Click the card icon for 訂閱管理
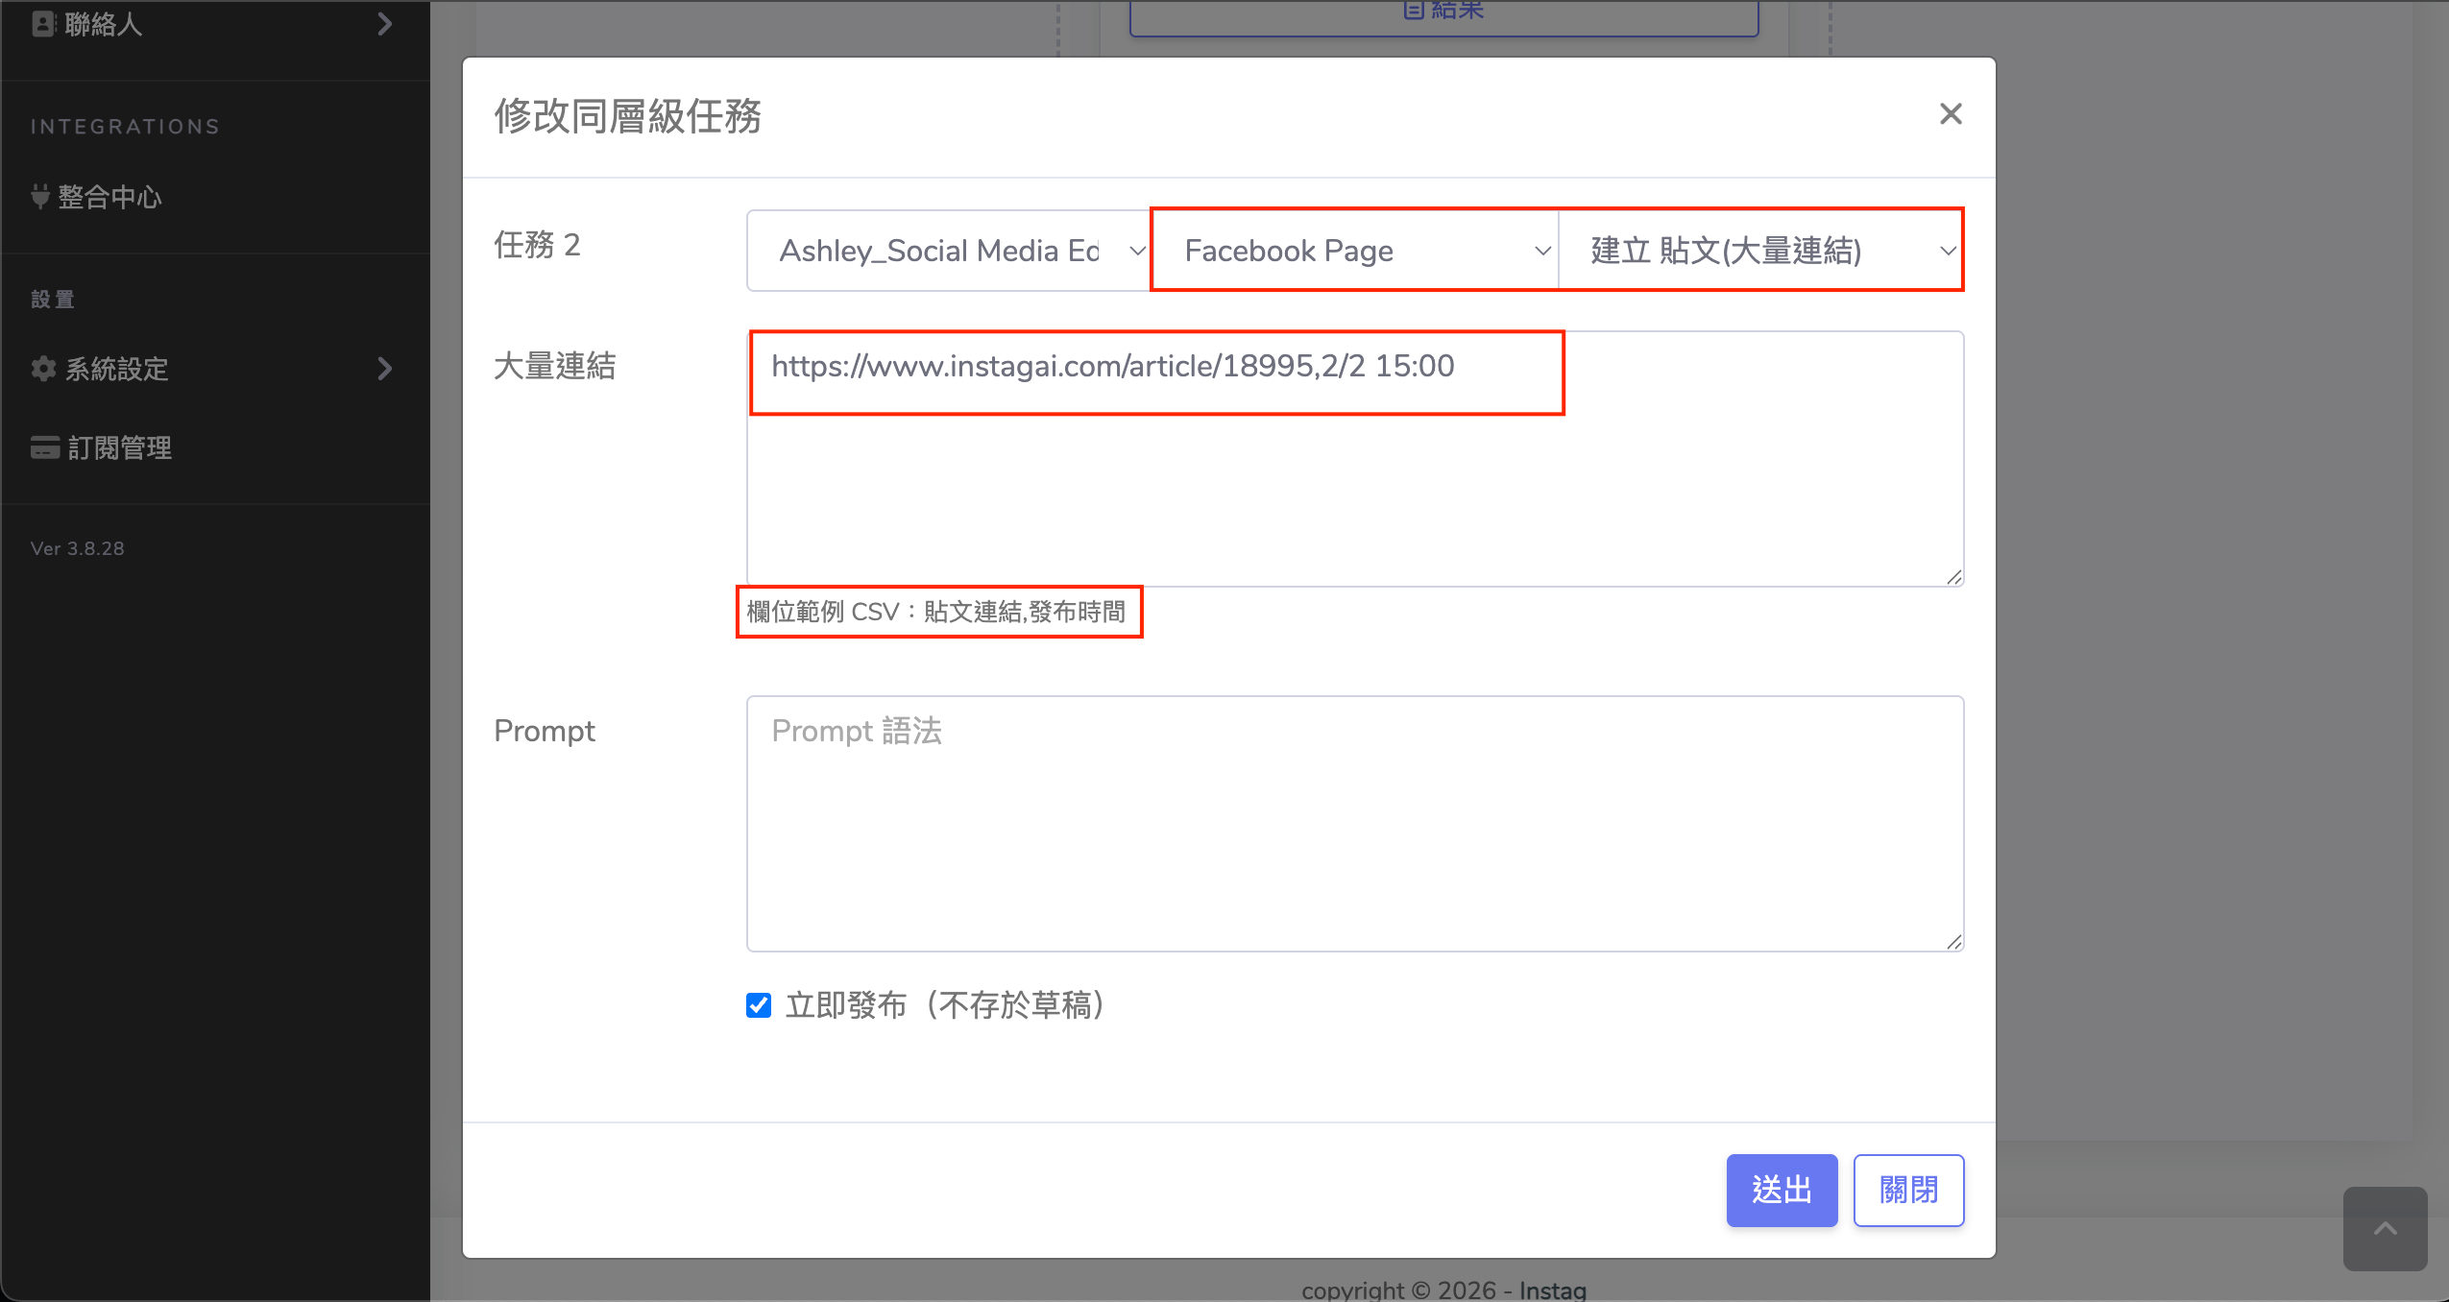 click(45, 447)
